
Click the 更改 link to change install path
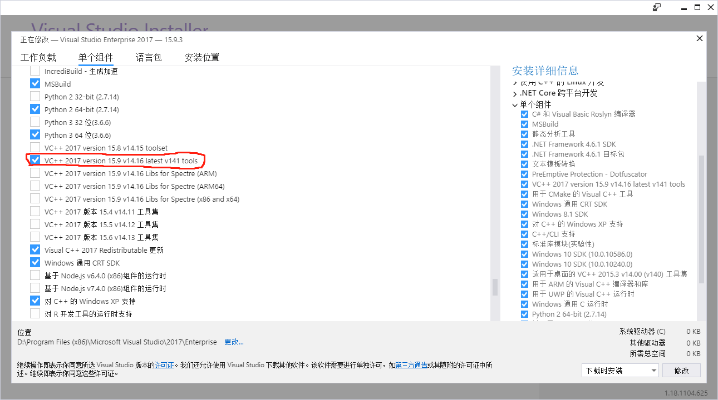click(234, 342)
